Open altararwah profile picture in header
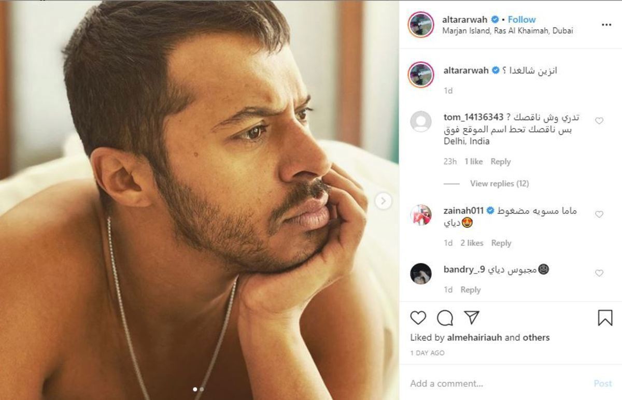This screenshot has width=622, height=400. click(x=420, y=24)
